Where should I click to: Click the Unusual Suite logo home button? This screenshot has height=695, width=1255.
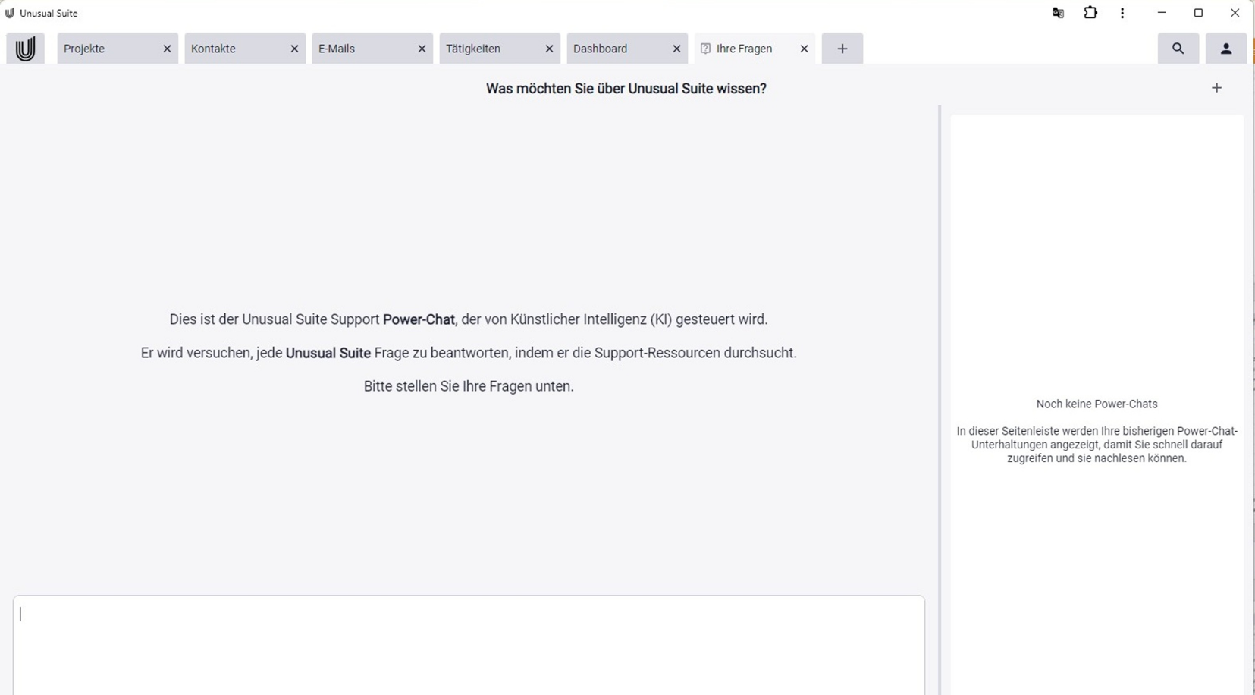tap(25, 49)
